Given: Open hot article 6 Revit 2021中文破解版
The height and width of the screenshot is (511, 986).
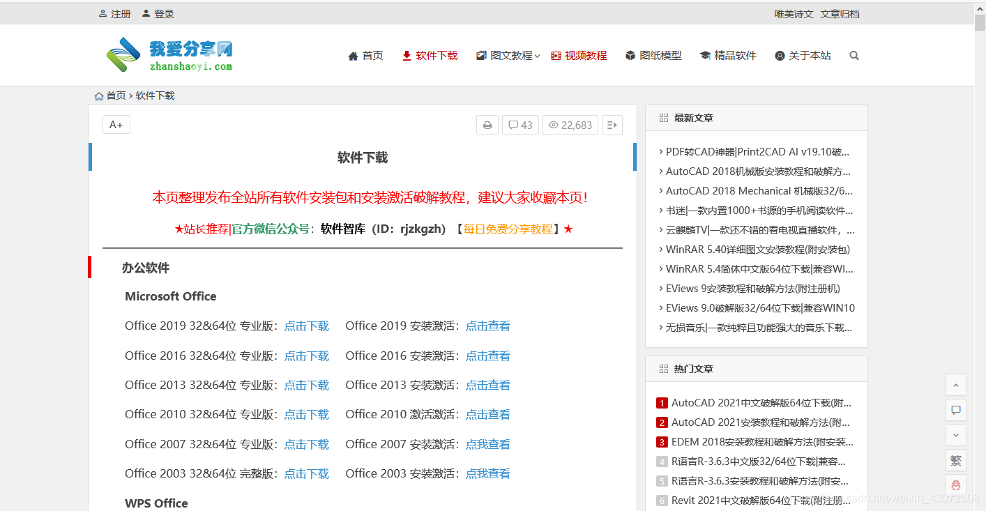Looking at the screenshot, I should (x=761, y=501).
